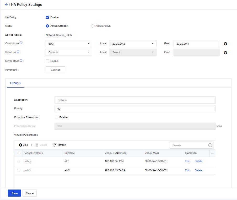Expand the Local 20.20.20.2 dropdown

(x=133, y=44)
